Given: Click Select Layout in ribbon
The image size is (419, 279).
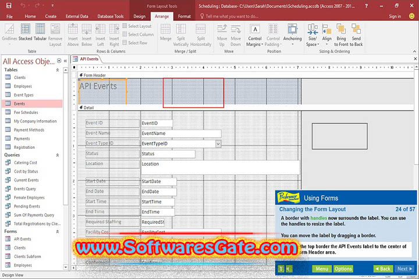Looking at the screenshot, I should coord(137,26).
